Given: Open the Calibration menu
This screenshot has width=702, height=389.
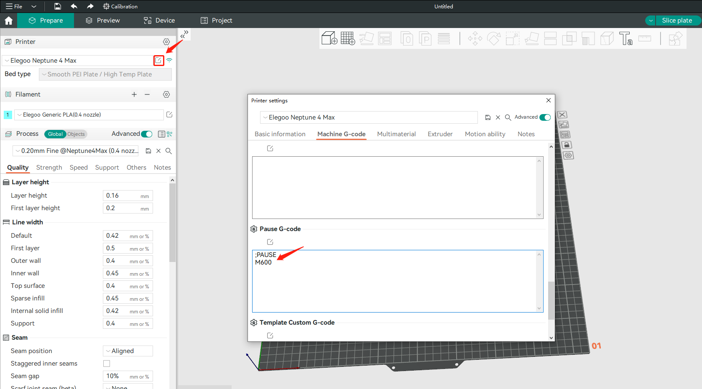Looking at the screenshot, I should click(120, 6).
